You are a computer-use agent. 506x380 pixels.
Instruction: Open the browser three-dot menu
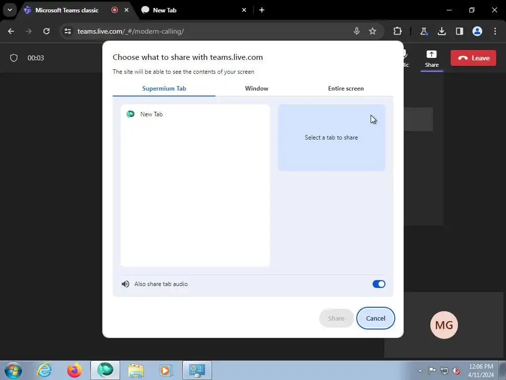495,31
